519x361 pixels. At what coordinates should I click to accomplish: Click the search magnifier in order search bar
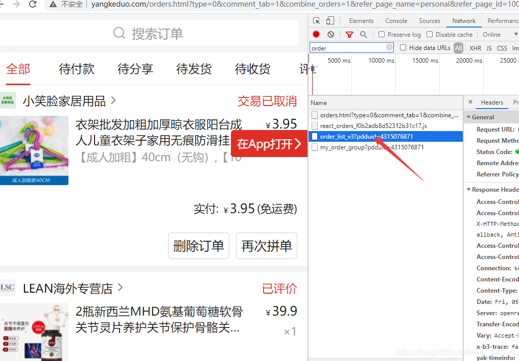click(x=119, y=33)
